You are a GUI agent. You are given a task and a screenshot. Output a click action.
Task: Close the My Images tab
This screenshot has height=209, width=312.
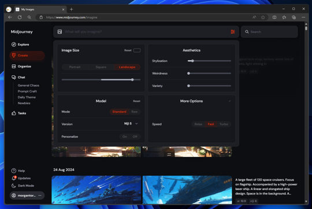coord(64,9)
